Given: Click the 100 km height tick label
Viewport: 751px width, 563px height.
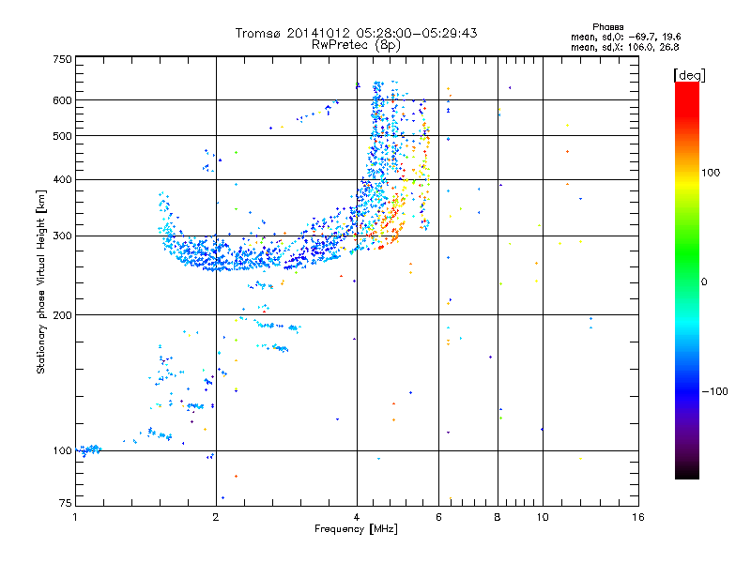Looking at the screenshot, I should click(x=62, y=450).
